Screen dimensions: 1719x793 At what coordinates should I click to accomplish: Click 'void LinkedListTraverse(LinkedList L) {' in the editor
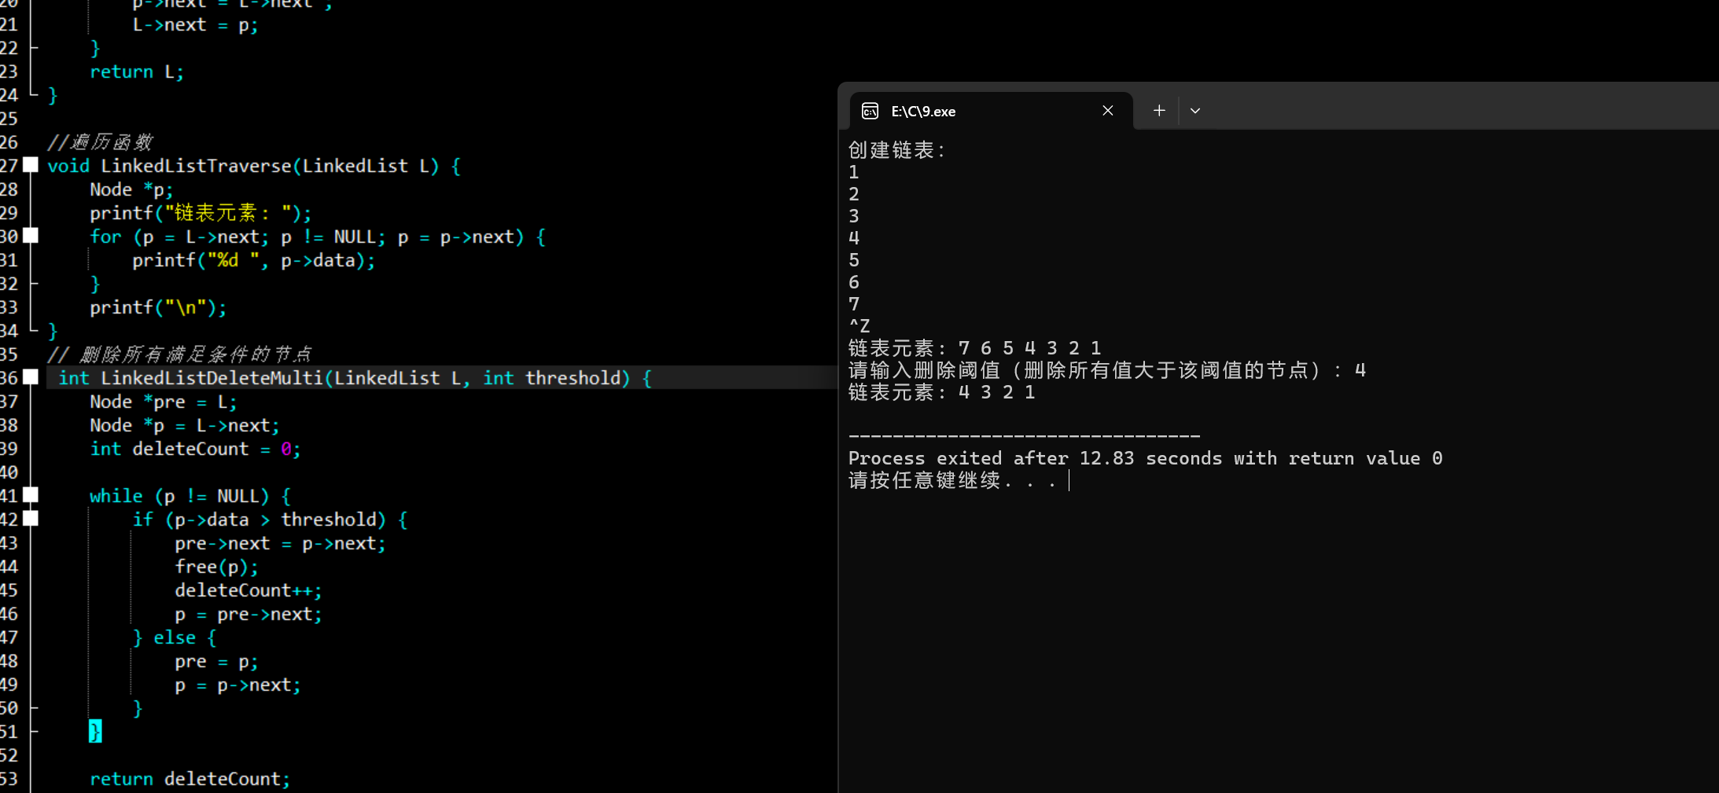pos(254,166)
